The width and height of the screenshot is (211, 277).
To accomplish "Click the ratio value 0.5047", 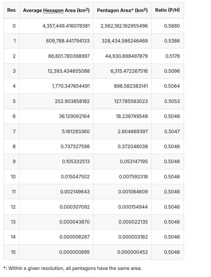I will coord(172,131).
